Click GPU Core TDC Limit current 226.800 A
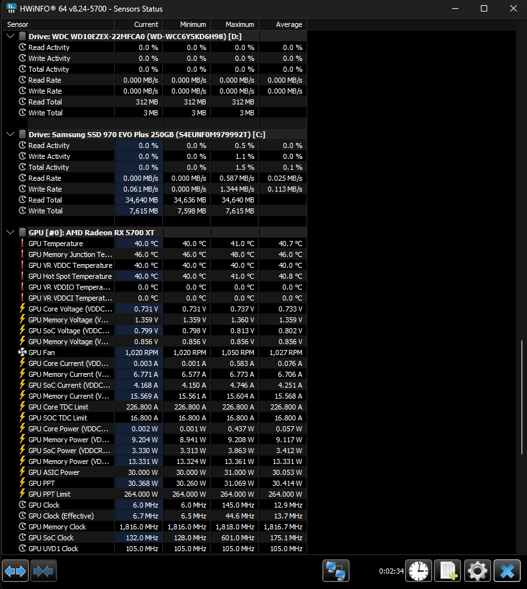Image resolution: width=527 pixels, height=589 pixels. tap(142, 407)
